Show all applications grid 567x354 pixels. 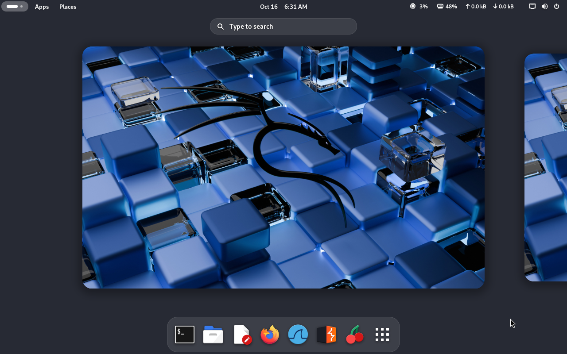[x=382, y=335]
